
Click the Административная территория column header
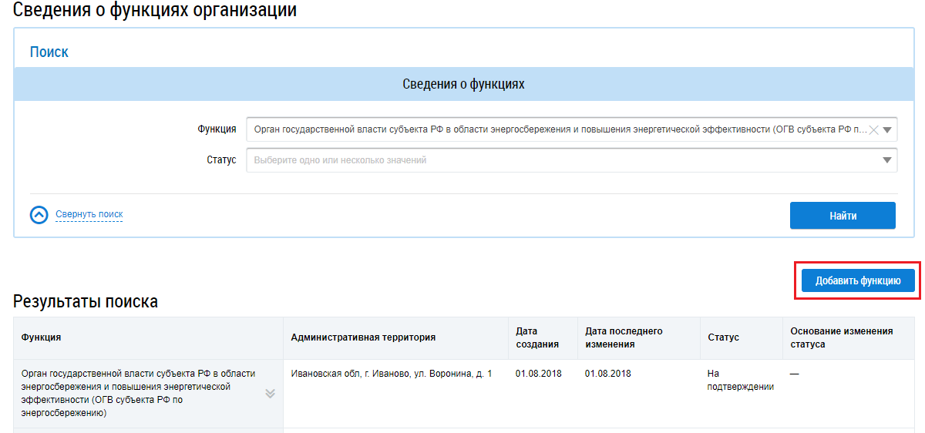(363, 337)
